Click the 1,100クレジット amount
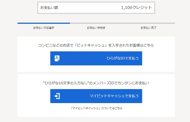Image resolution: width=190 pixels, height=122 pixels. click(x=136, y=8)
